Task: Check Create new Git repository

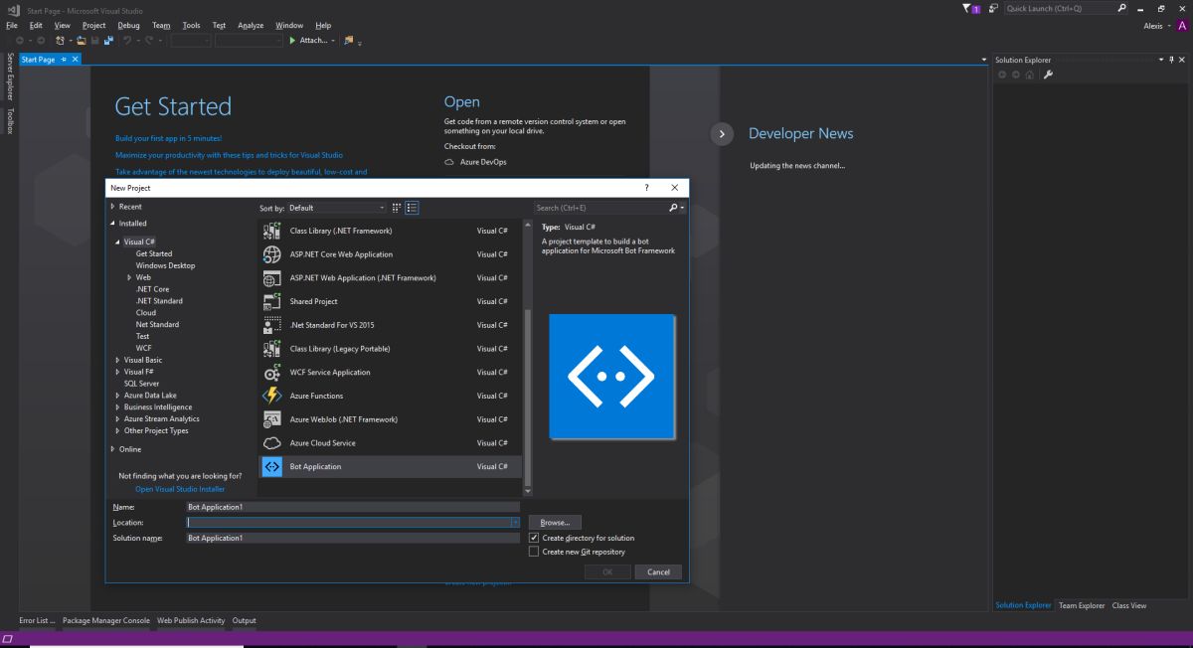Action: pos(534,552)
